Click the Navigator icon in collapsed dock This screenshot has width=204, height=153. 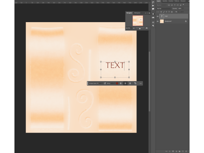153,14
